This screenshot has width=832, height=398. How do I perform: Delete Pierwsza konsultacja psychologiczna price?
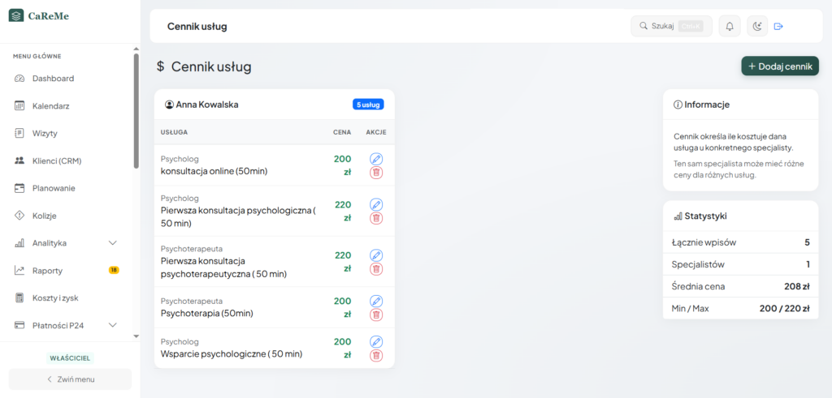(x=376, y=218)
